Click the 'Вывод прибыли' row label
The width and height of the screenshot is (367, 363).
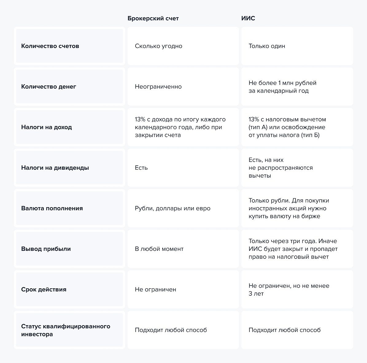(69, 249)
